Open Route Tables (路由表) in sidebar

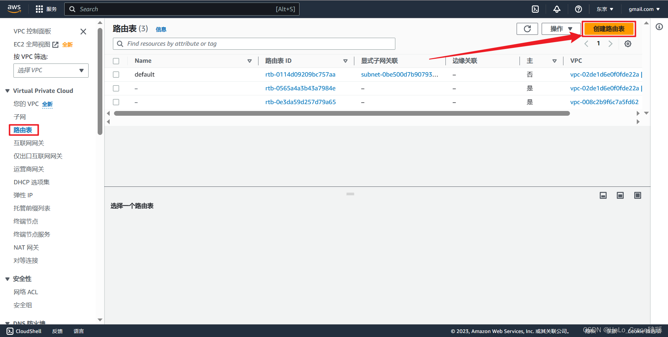[23, 130]
